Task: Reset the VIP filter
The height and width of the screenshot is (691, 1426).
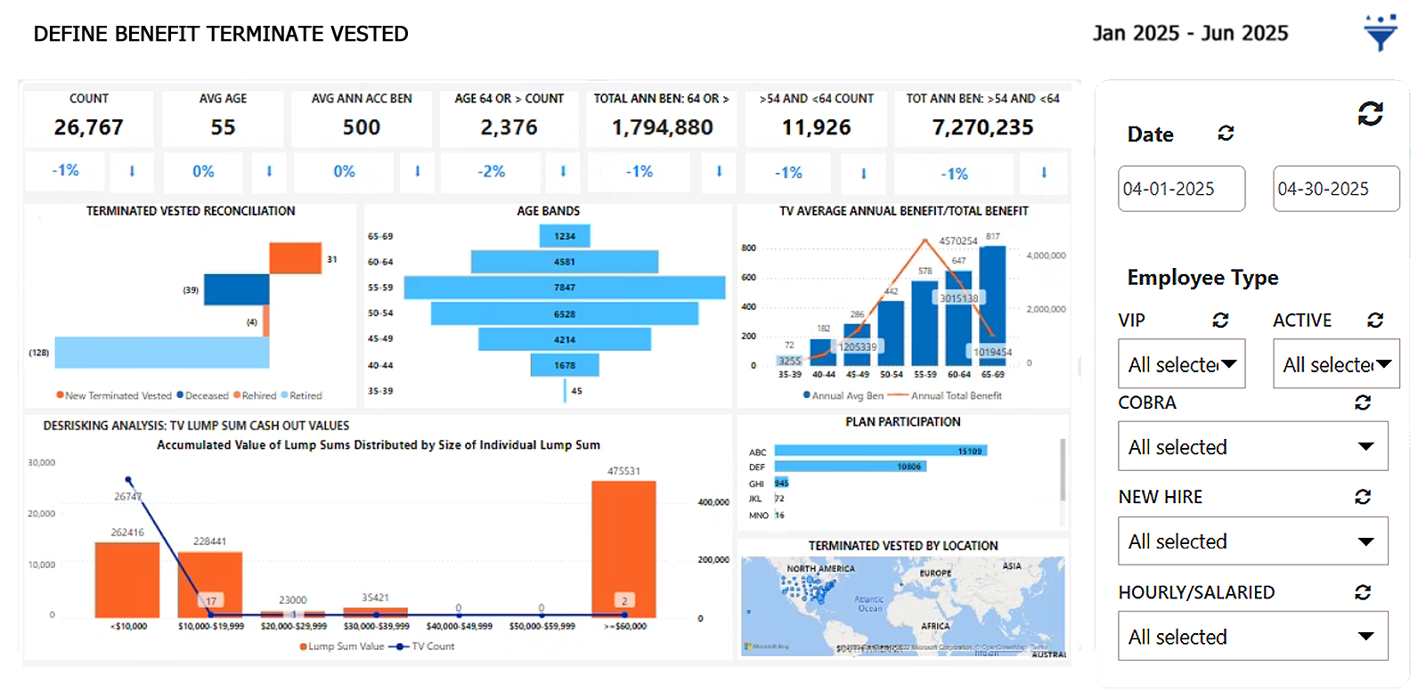Action: pyautogui.click(x=1220, y=321)
